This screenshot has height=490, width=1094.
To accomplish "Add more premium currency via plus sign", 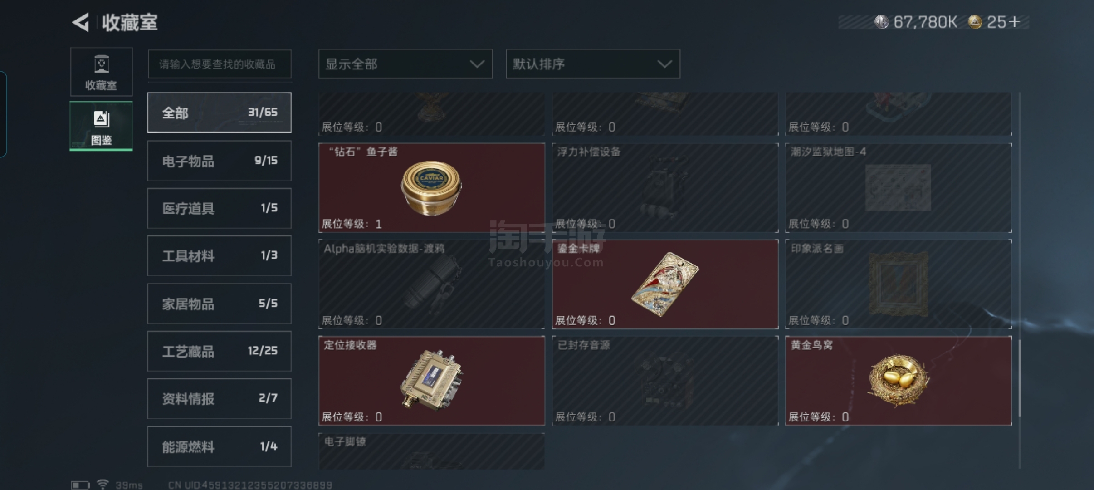I will tap(1015, 22).
